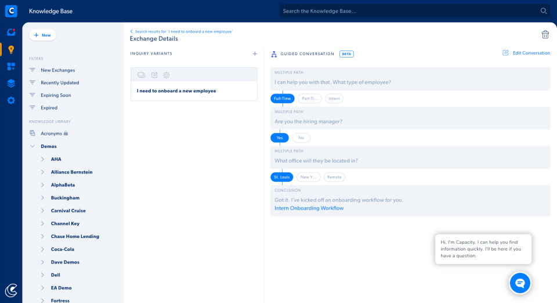Click the Search the Knowledge Base field
Screen dimensions: 557x303
click(414, 11)
